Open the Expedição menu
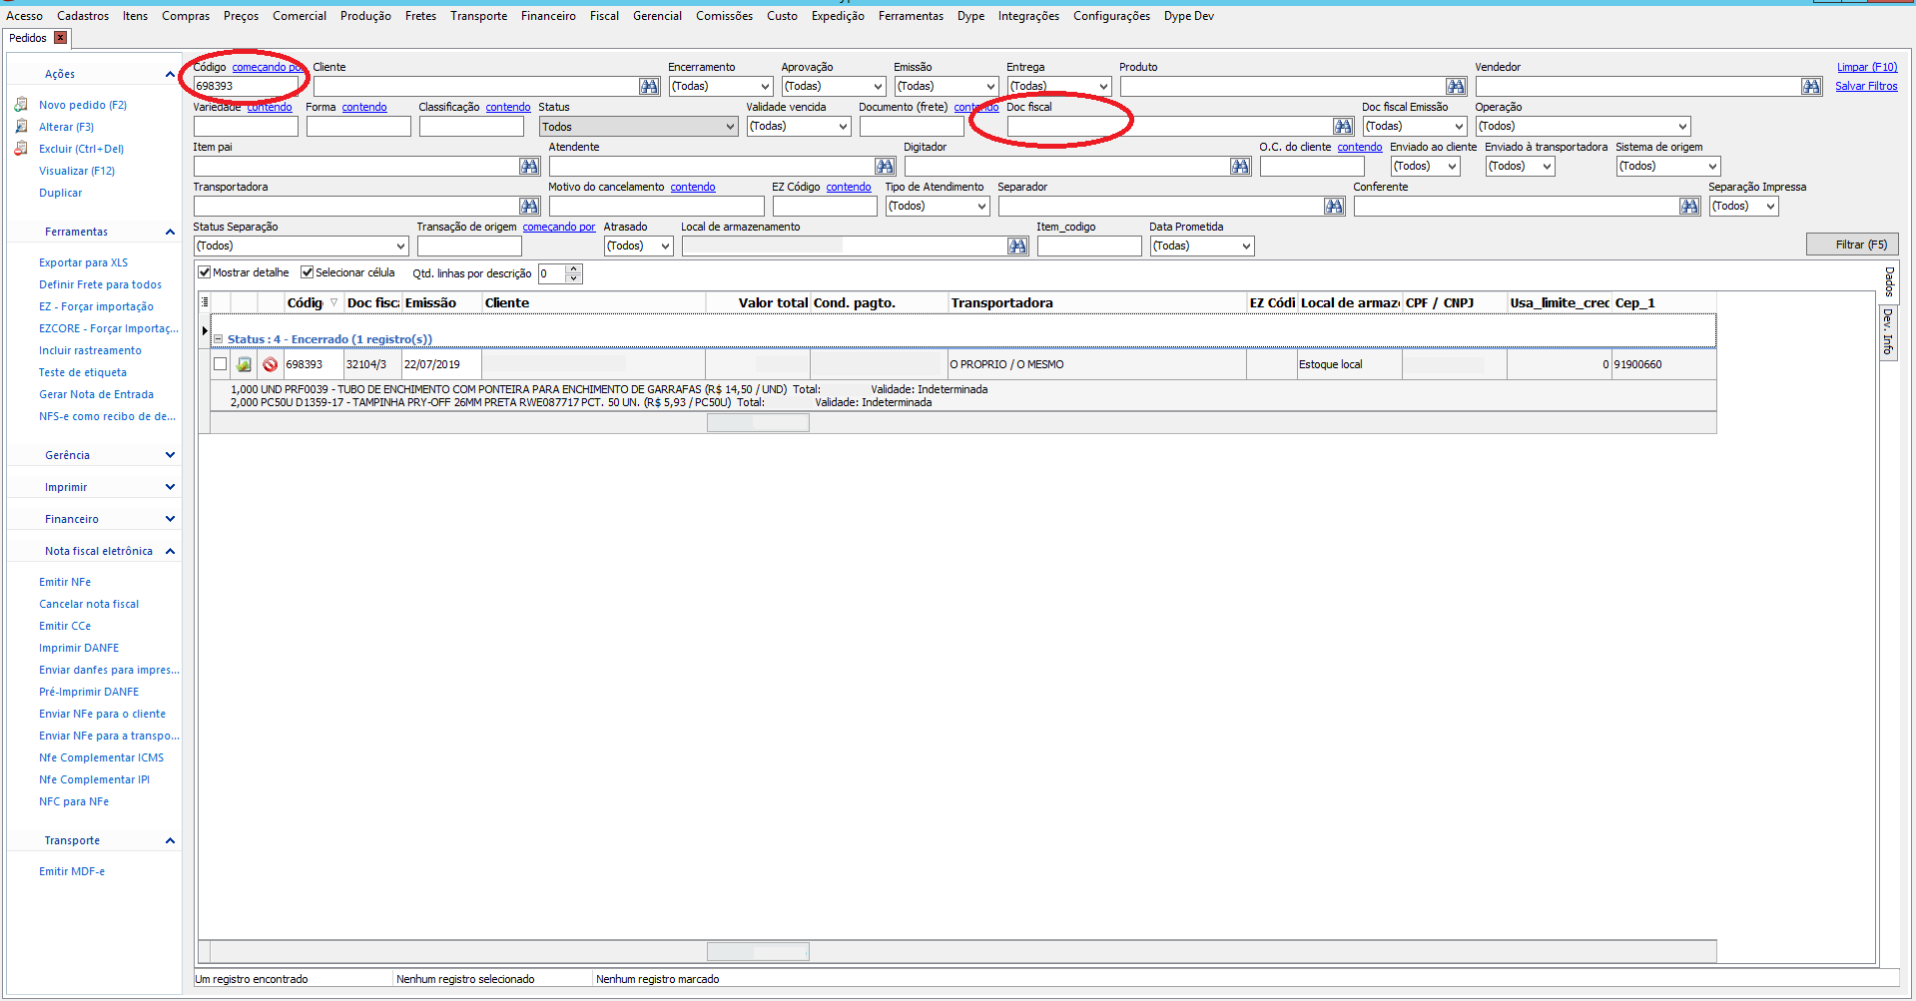 click(x=838, y=16)
